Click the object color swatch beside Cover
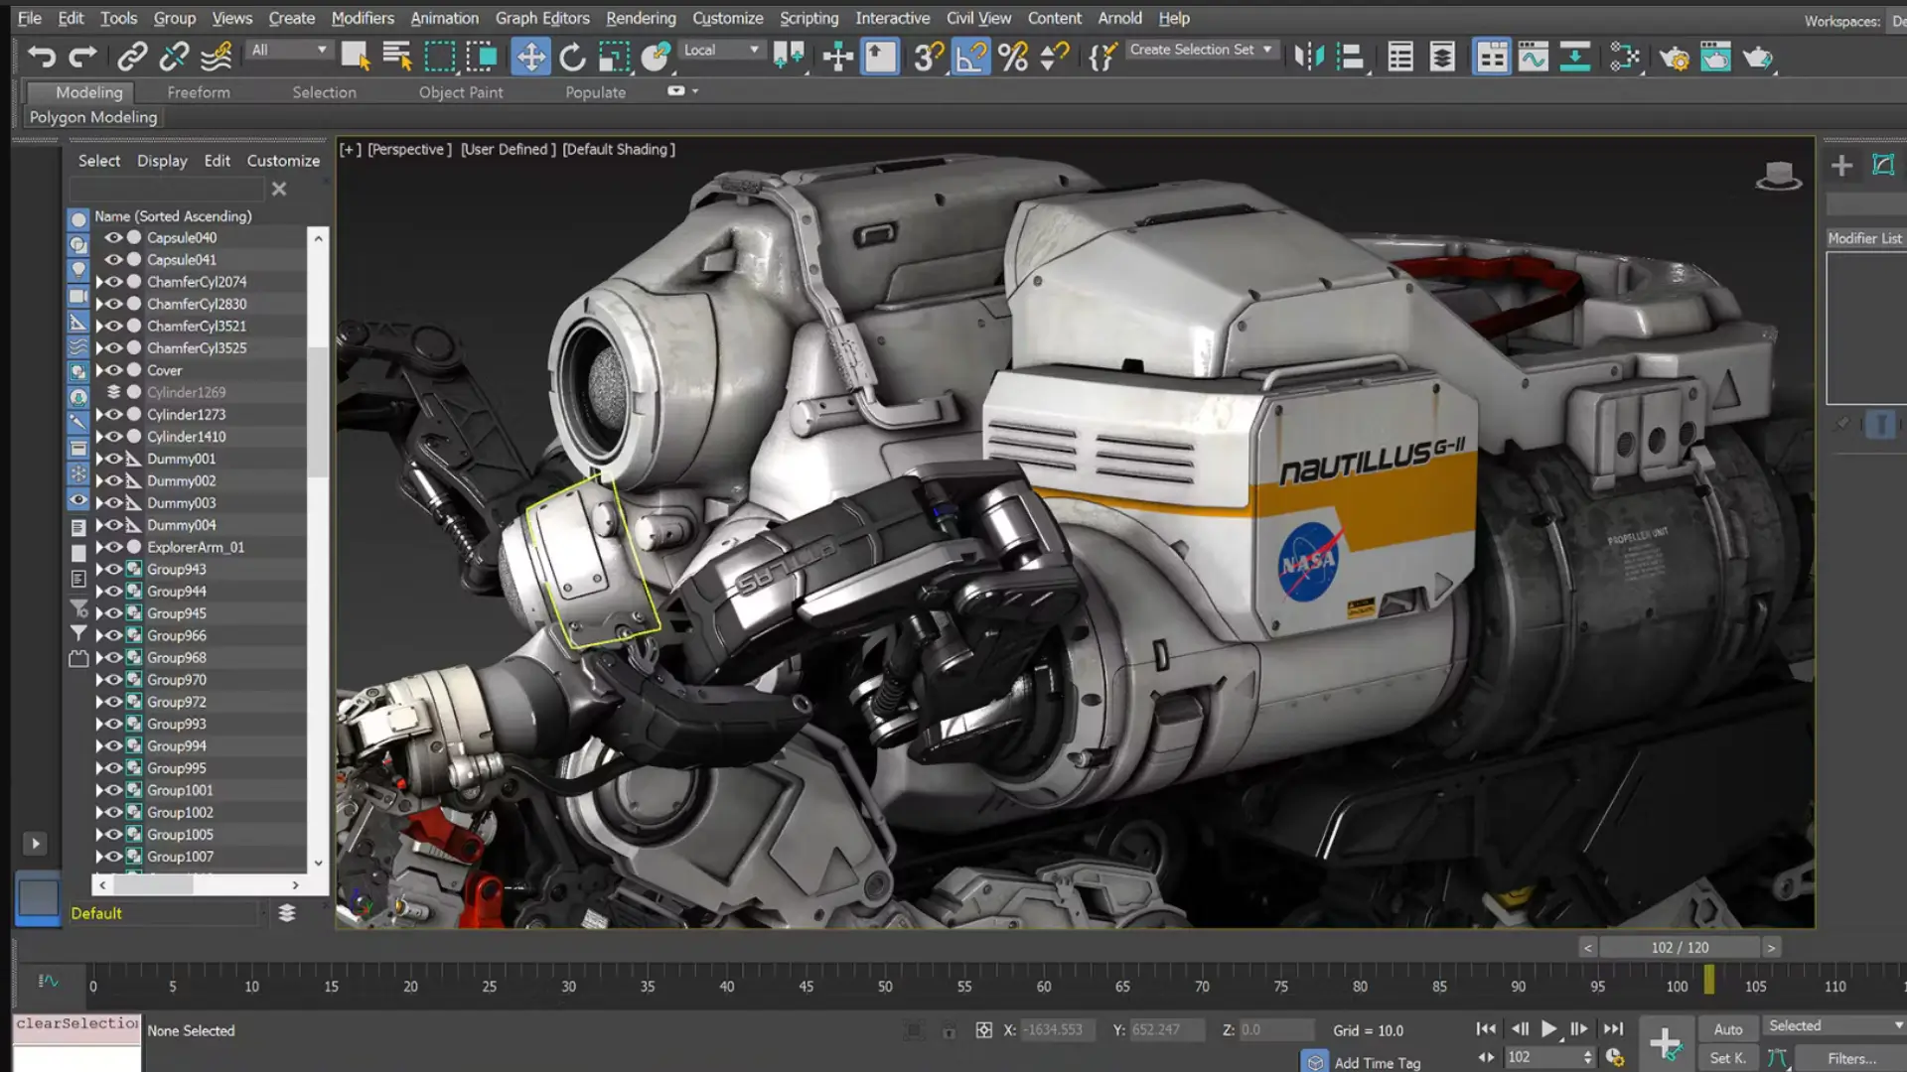The image size is (1907, 1072). click(133, 369)
